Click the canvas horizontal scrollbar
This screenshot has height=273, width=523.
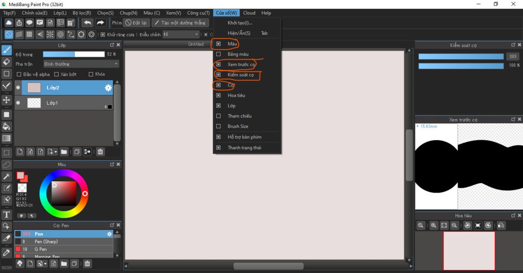tap(269, 266)
